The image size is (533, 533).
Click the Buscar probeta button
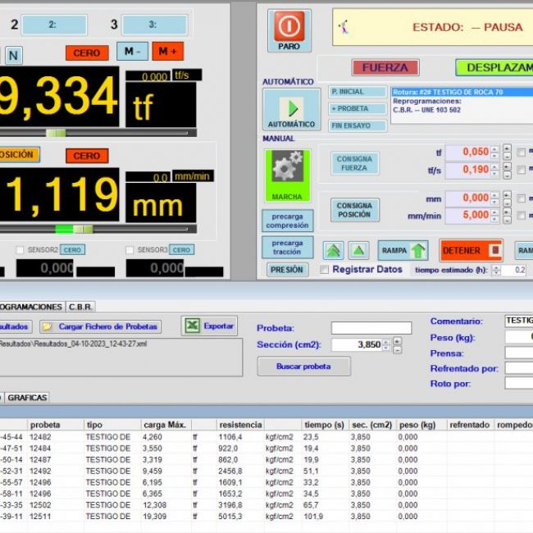coord(303,367)
